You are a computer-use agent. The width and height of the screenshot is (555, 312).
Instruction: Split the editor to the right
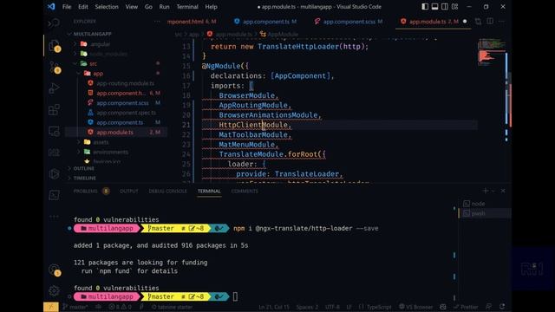coord(490,22)
